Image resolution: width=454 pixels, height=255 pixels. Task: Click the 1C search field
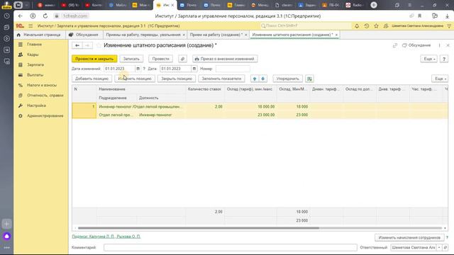[x=306, y=25]
